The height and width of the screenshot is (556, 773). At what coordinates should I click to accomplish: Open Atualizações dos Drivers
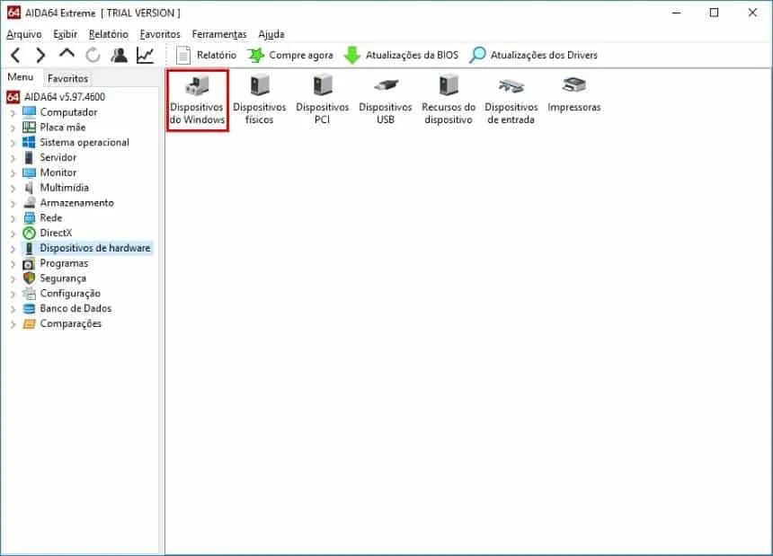pos(533,55)
